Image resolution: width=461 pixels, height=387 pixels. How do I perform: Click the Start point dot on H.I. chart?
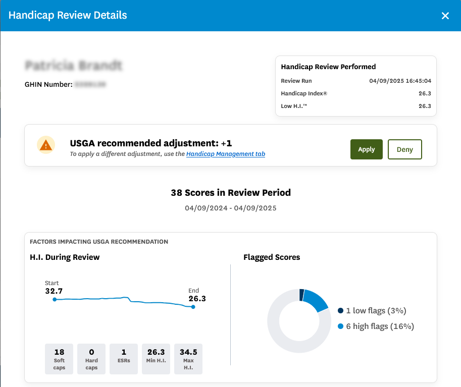coord(55,300)
